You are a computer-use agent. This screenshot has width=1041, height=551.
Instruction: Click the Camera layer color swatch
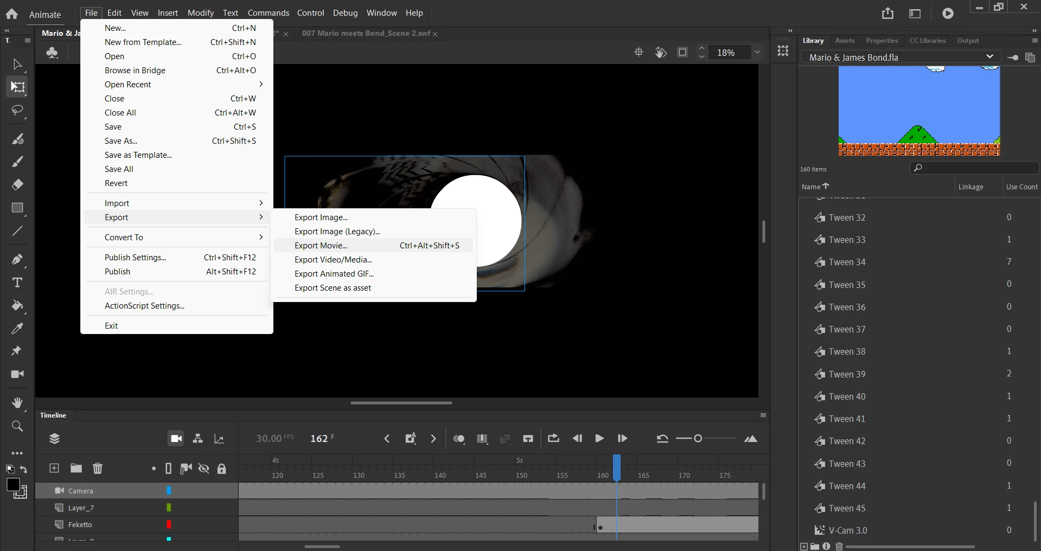169,491
